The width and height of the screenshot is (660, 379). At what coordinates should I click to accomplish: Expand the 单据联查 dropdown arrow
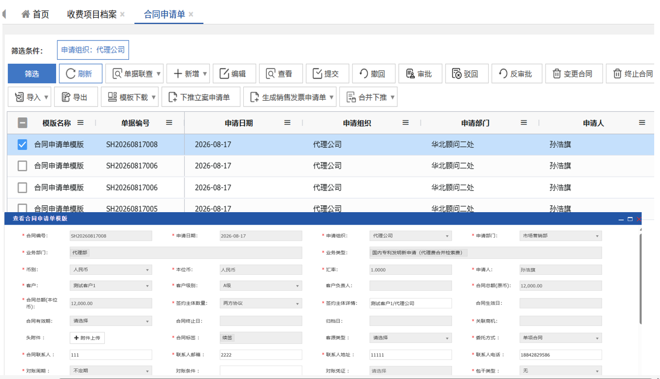point(158,74)
